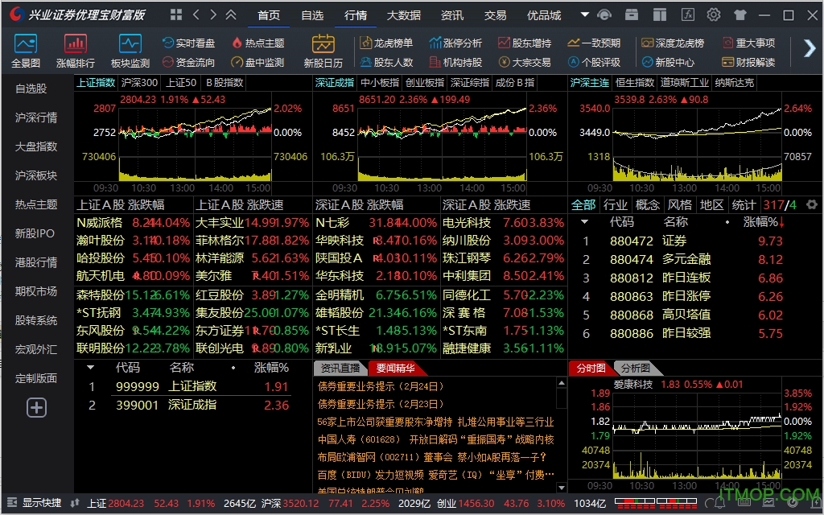824x515 pixels.
Task: Open 股东增持 shareholder increase
Action: [x=525, y=43]
